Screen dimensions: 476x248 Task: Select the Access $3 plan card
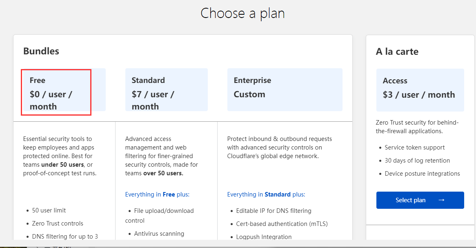420,90
